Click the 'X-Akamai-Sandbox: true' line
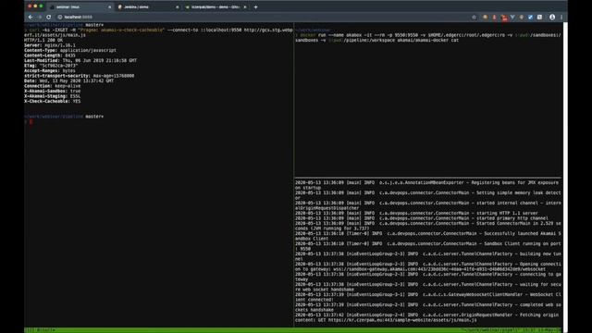The width and height of the screenshot is (592, 333). tap(53, 91)
